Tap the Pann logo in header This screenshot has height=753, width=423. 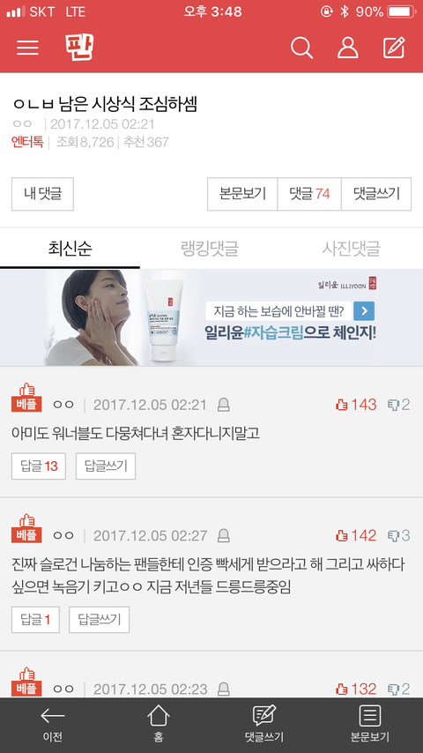79,47
